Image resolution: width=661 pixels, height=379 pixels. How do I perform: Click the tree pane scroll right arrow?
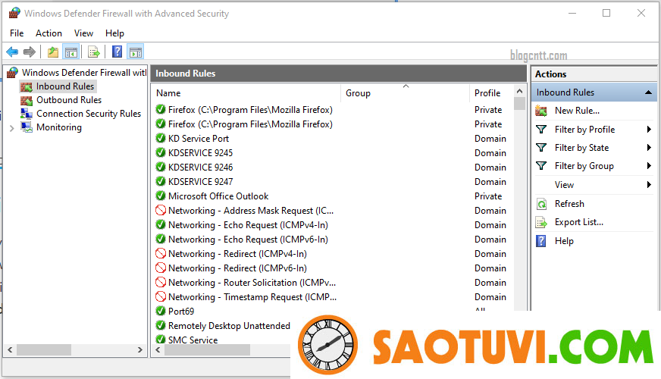140,350
